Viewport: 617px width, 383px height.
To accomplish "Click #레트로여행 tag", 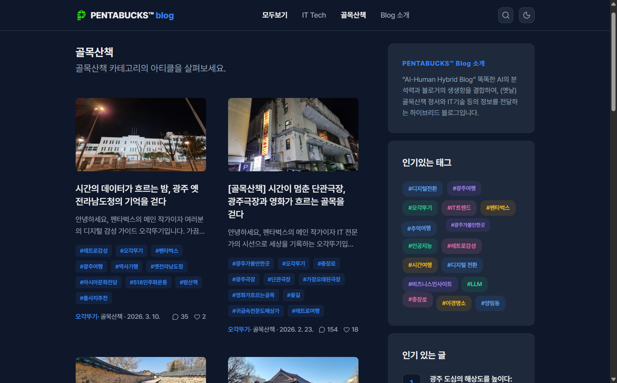I will 306,311.
